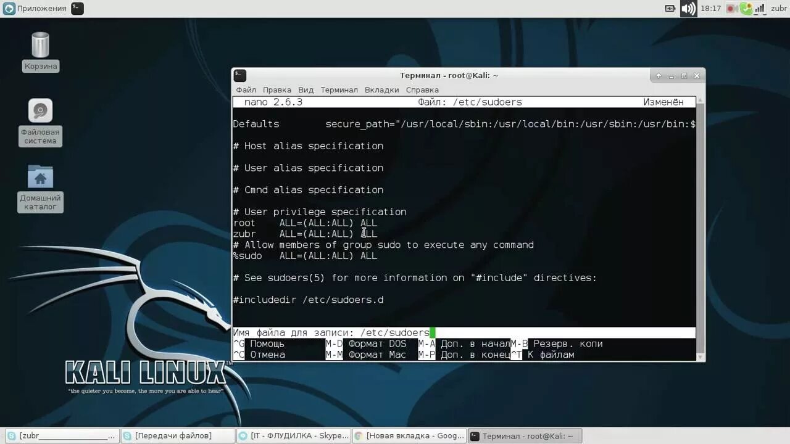Switch to Терминал root@Kali taskbar button
Viewport: 790px width, 444px height.
(525, 436)
